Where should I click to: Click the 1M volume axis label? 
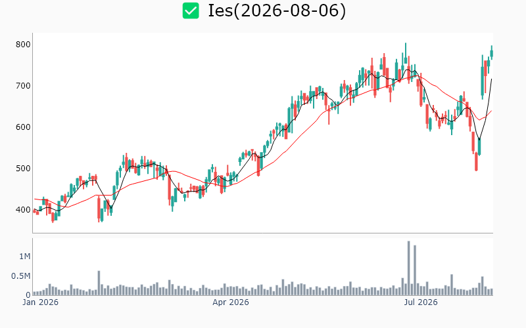[x=25, y=256]
